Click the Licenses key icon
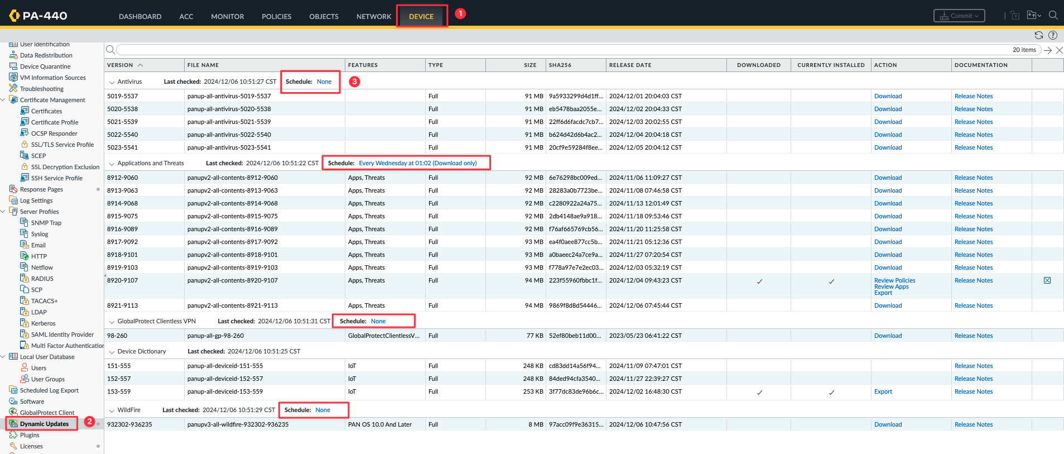 tap(13, 446)
